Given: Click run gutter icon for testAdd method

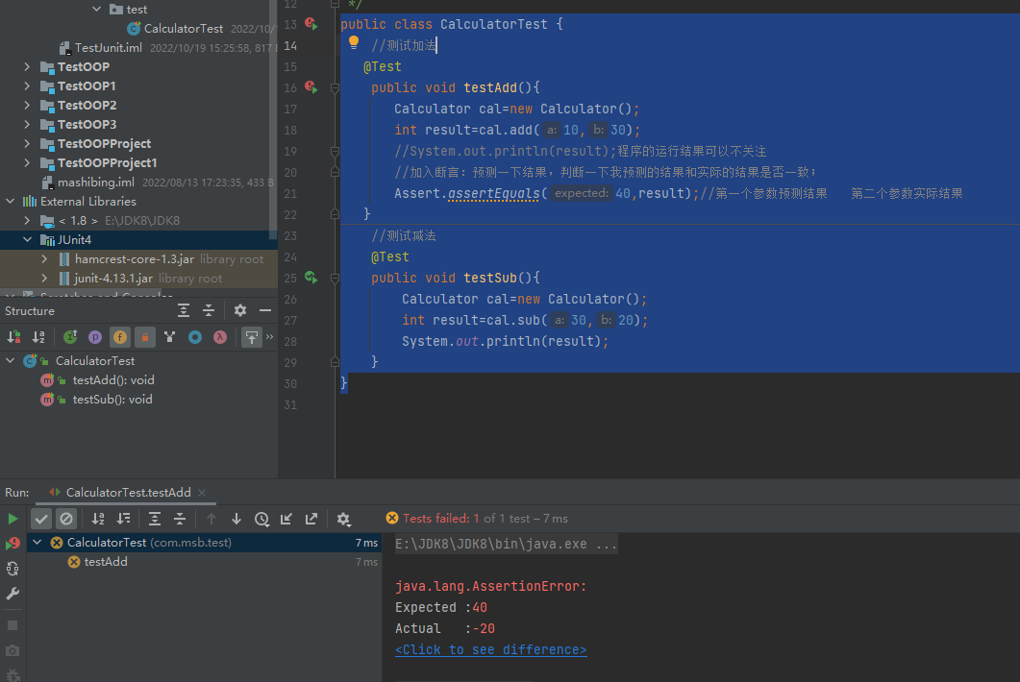Looking at the screenshot, I should click(311, 87).
